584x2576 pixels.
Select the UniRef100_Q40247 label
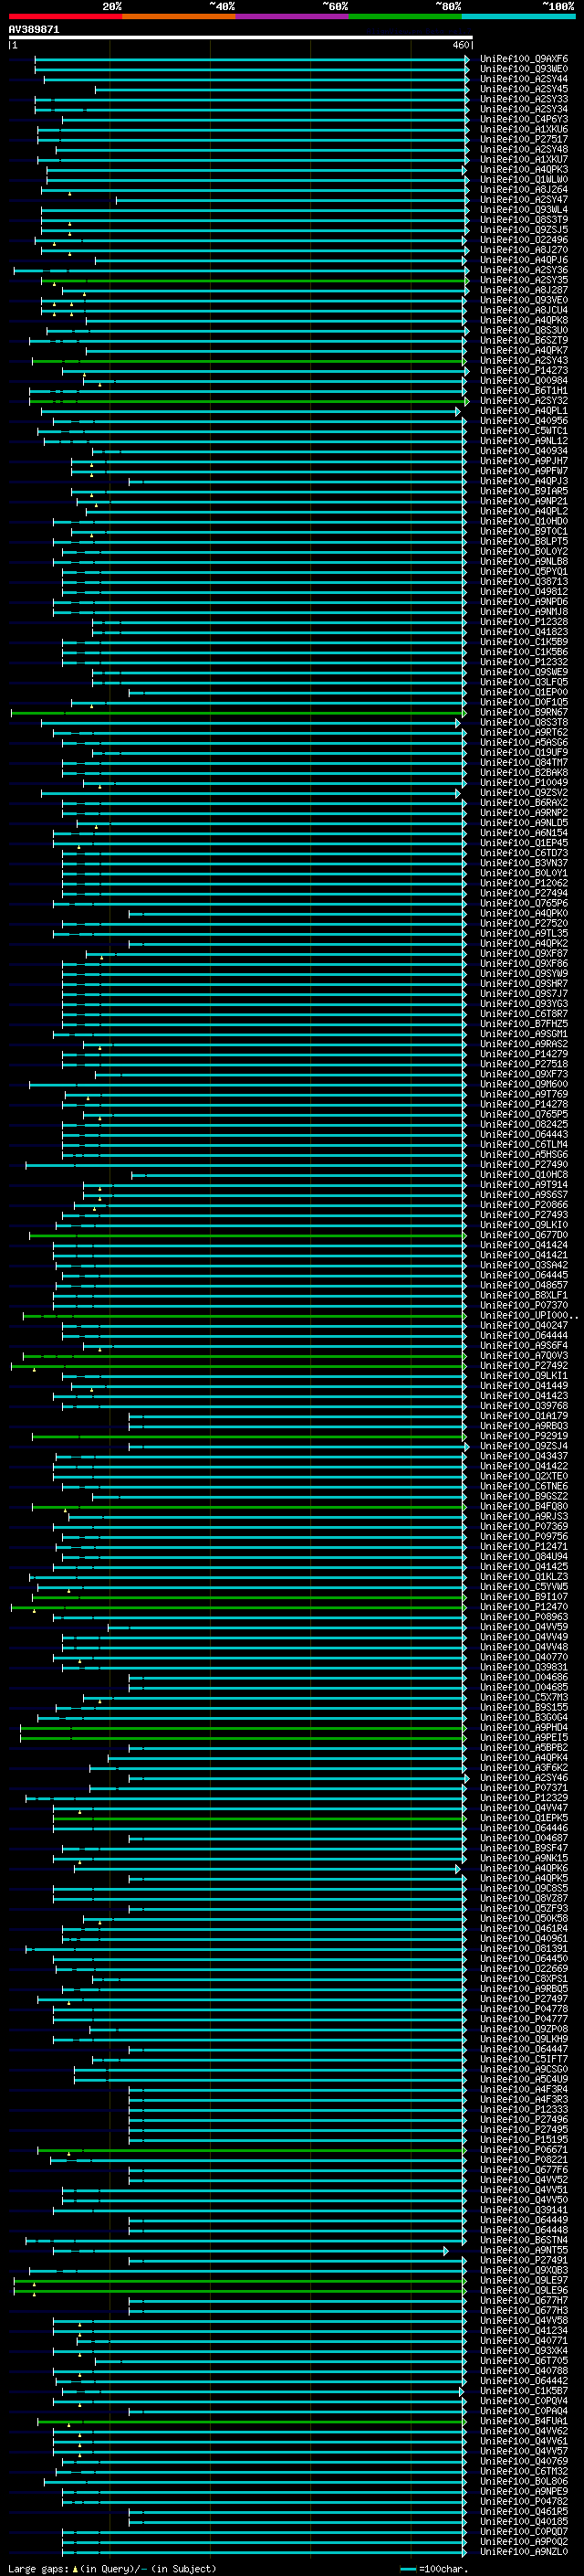coord(524,1325)
